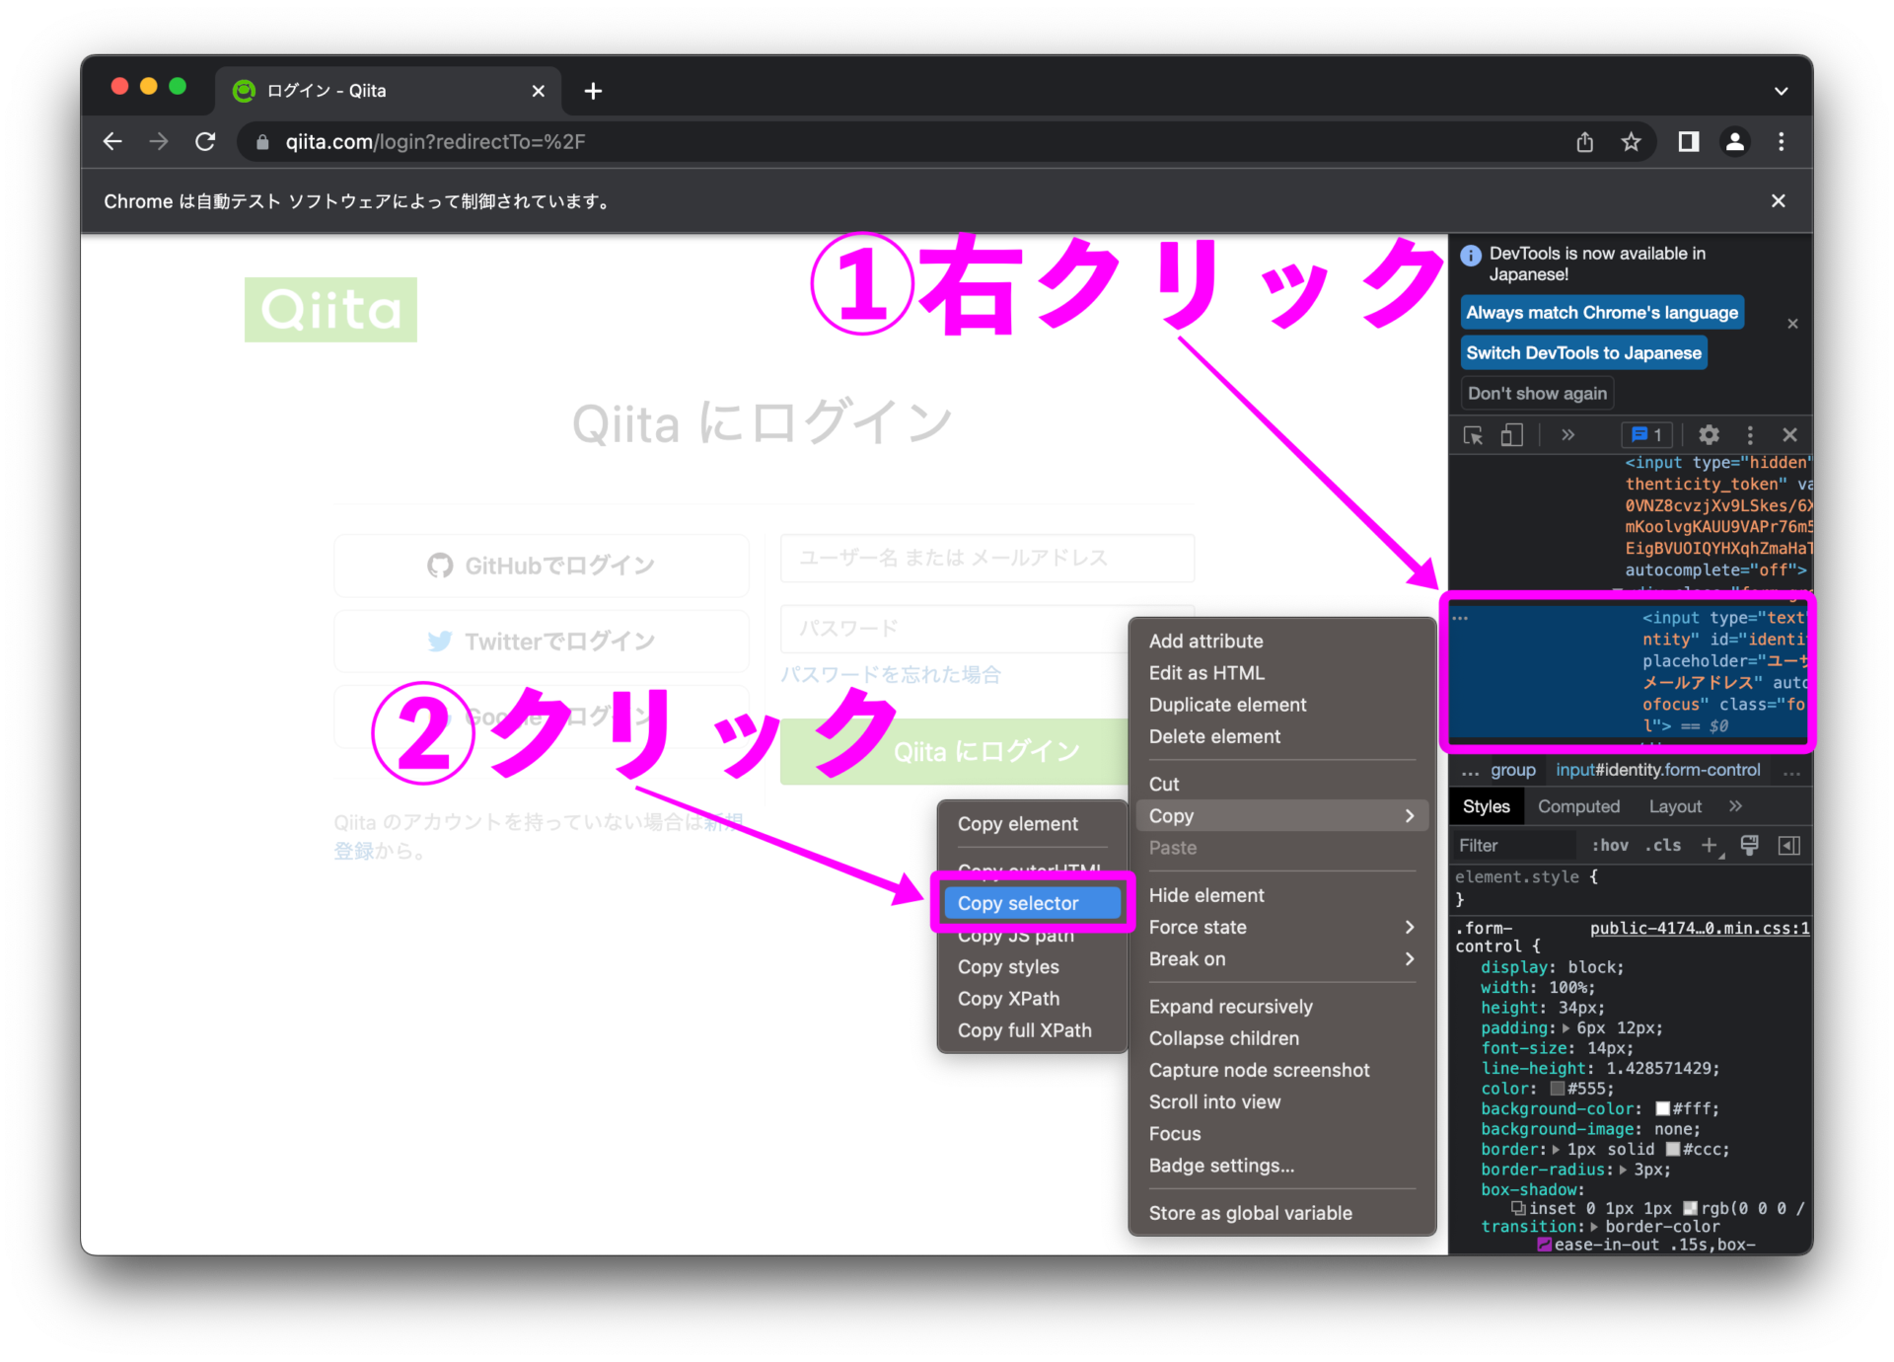Click the username or email input field
This screenshot has width=1894, height=1362.
[x=986, y=558]
